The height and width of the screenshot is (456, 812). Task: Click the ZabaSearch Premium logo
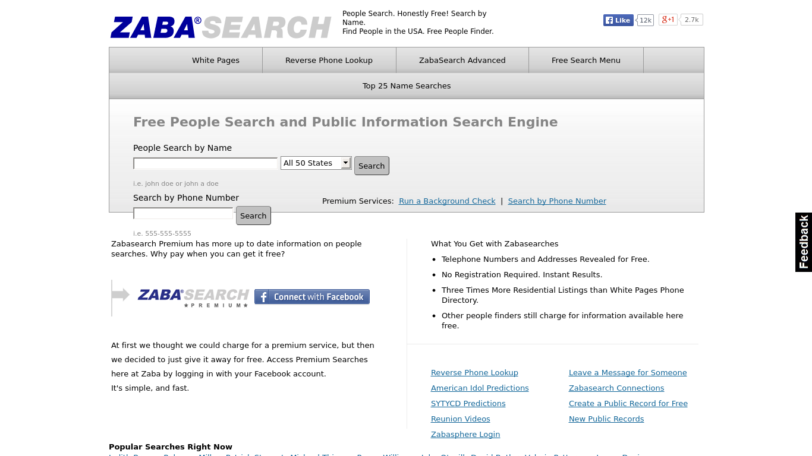(x=193, y=297)
